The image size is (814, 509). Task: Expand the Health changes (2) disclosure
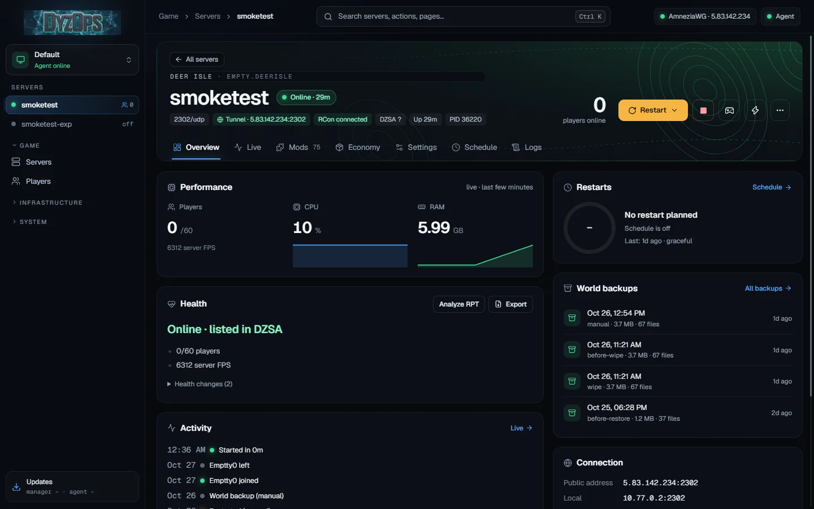[200, 384]
